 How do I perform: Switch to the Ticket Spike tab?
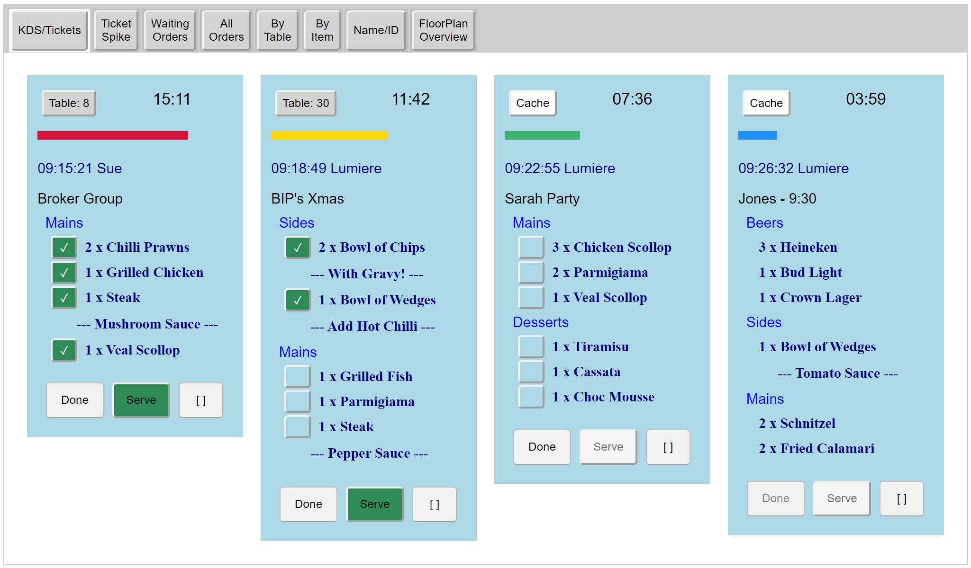(x=116, y=30)
